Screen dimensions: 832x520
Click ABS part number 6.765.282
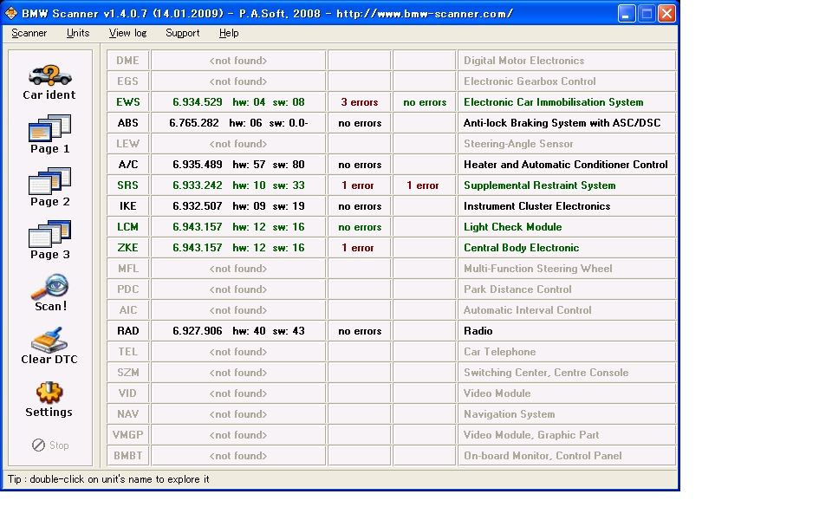tap(193, 122)
